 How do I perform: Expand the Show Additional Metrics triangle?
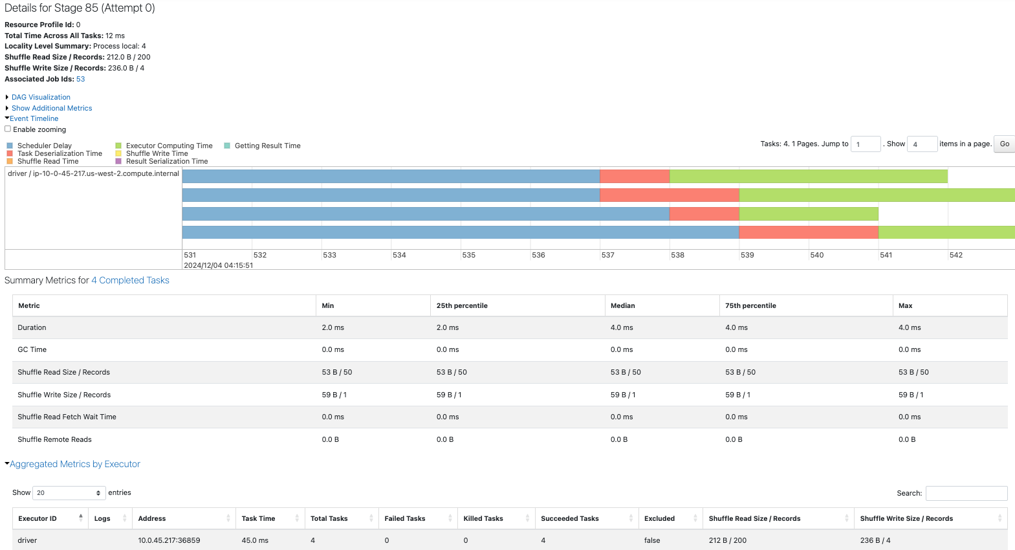(7, 108)
